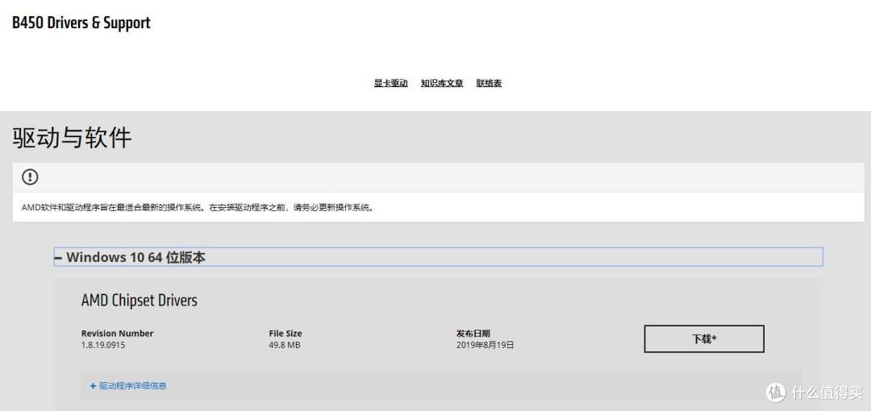Select release date 2019年8月19日
This screenshot has width=871, height=411.
tap(485, 345)
